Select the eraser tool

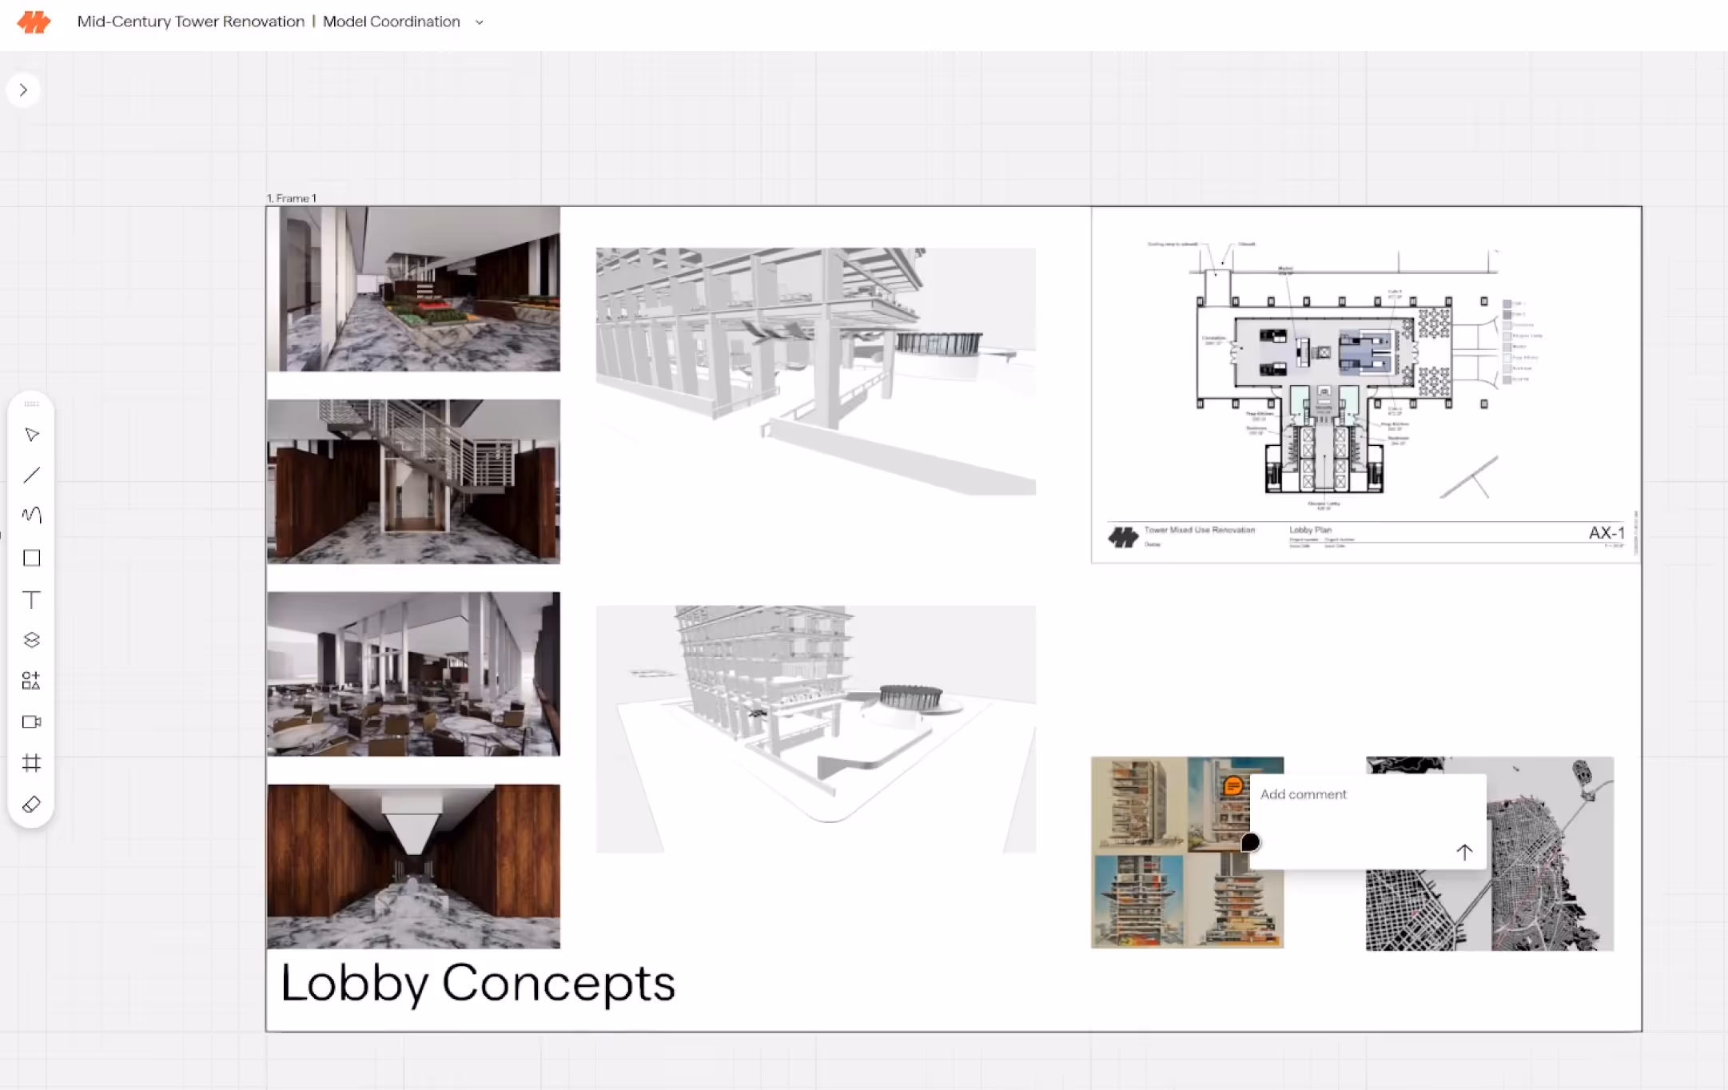[x=32, y=804]
